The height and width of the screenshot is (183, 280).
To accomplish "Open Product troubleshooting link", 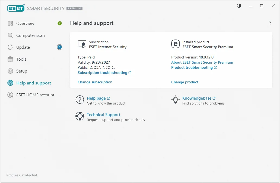I will pos(192,67).
